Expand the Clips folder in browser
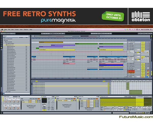 coord(4,40)
